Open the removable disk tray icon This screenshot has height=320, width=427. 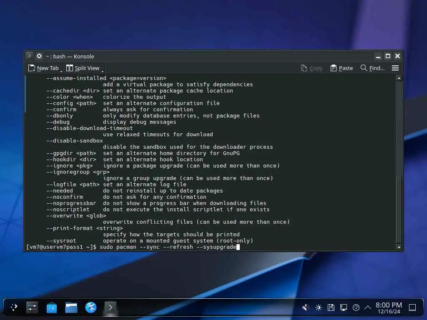click(331, 307)
